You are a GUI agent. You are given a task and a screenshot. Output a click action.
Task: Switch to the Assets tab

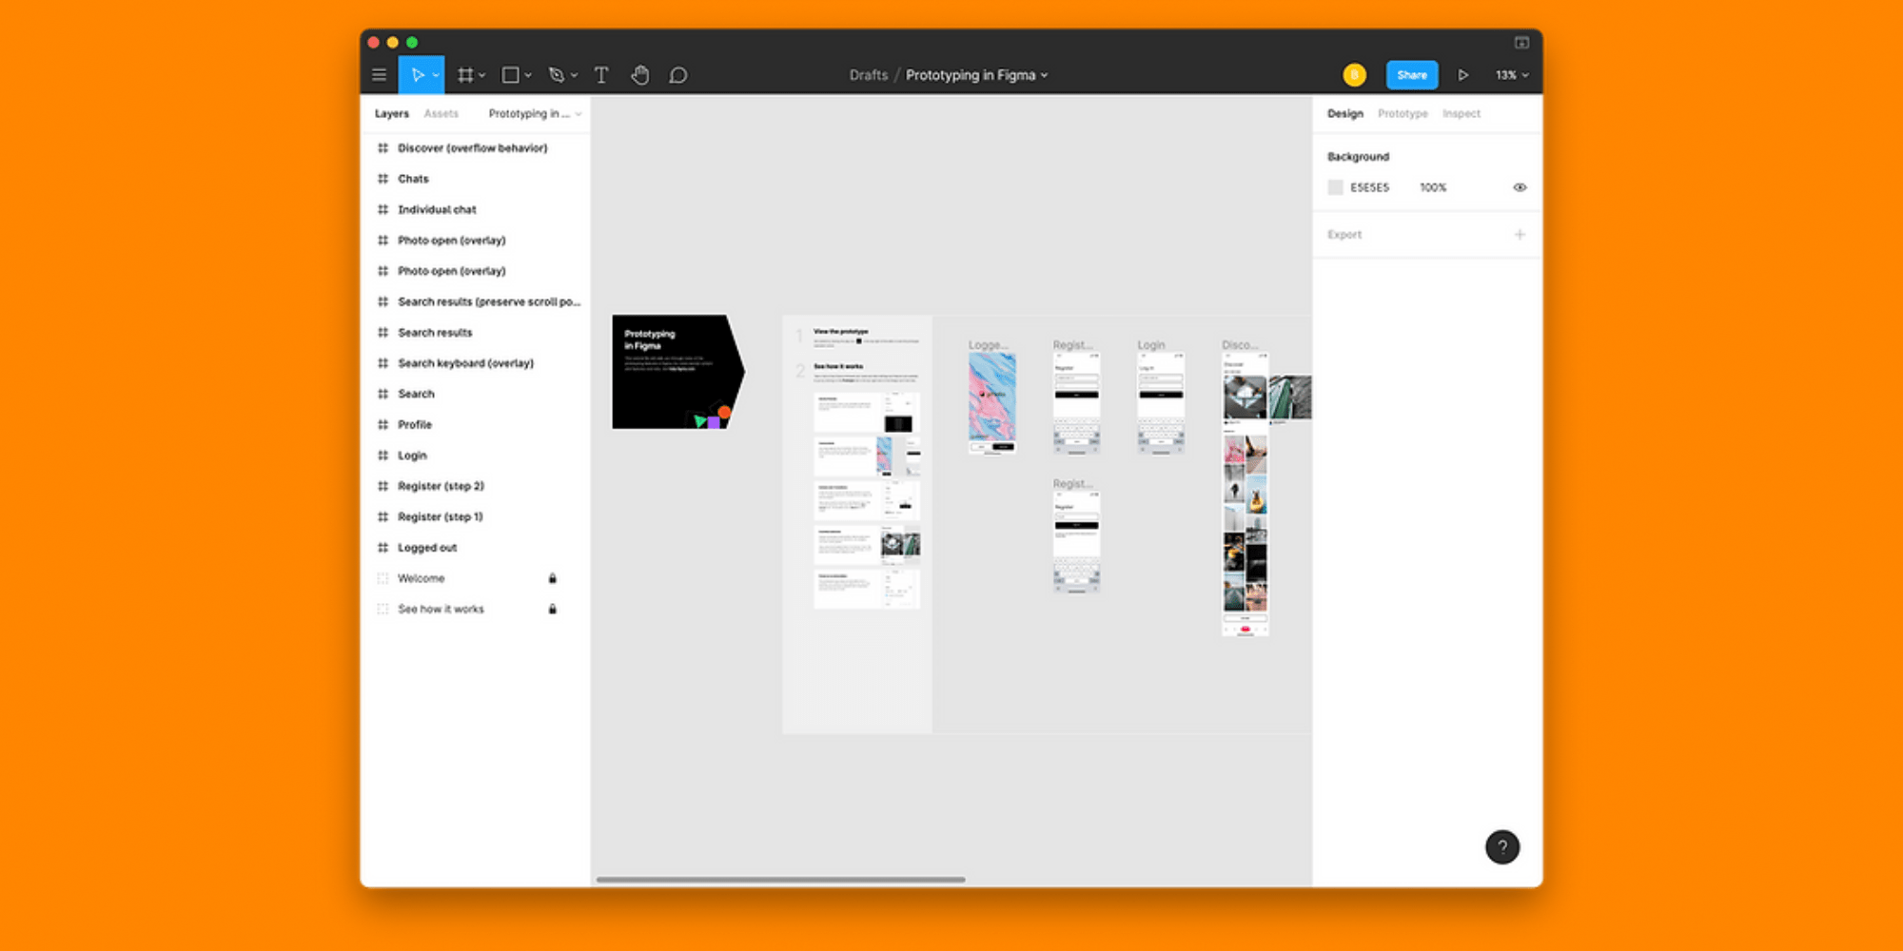[x=441, y=113]
